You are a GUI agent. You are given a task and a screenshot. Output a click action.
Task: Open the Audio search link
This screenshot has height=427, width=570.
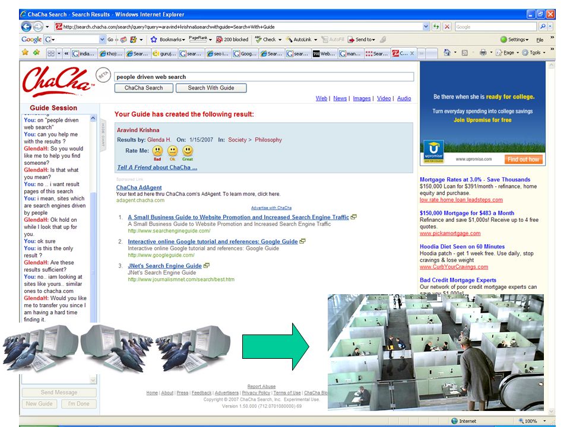[x=404, y=98]
